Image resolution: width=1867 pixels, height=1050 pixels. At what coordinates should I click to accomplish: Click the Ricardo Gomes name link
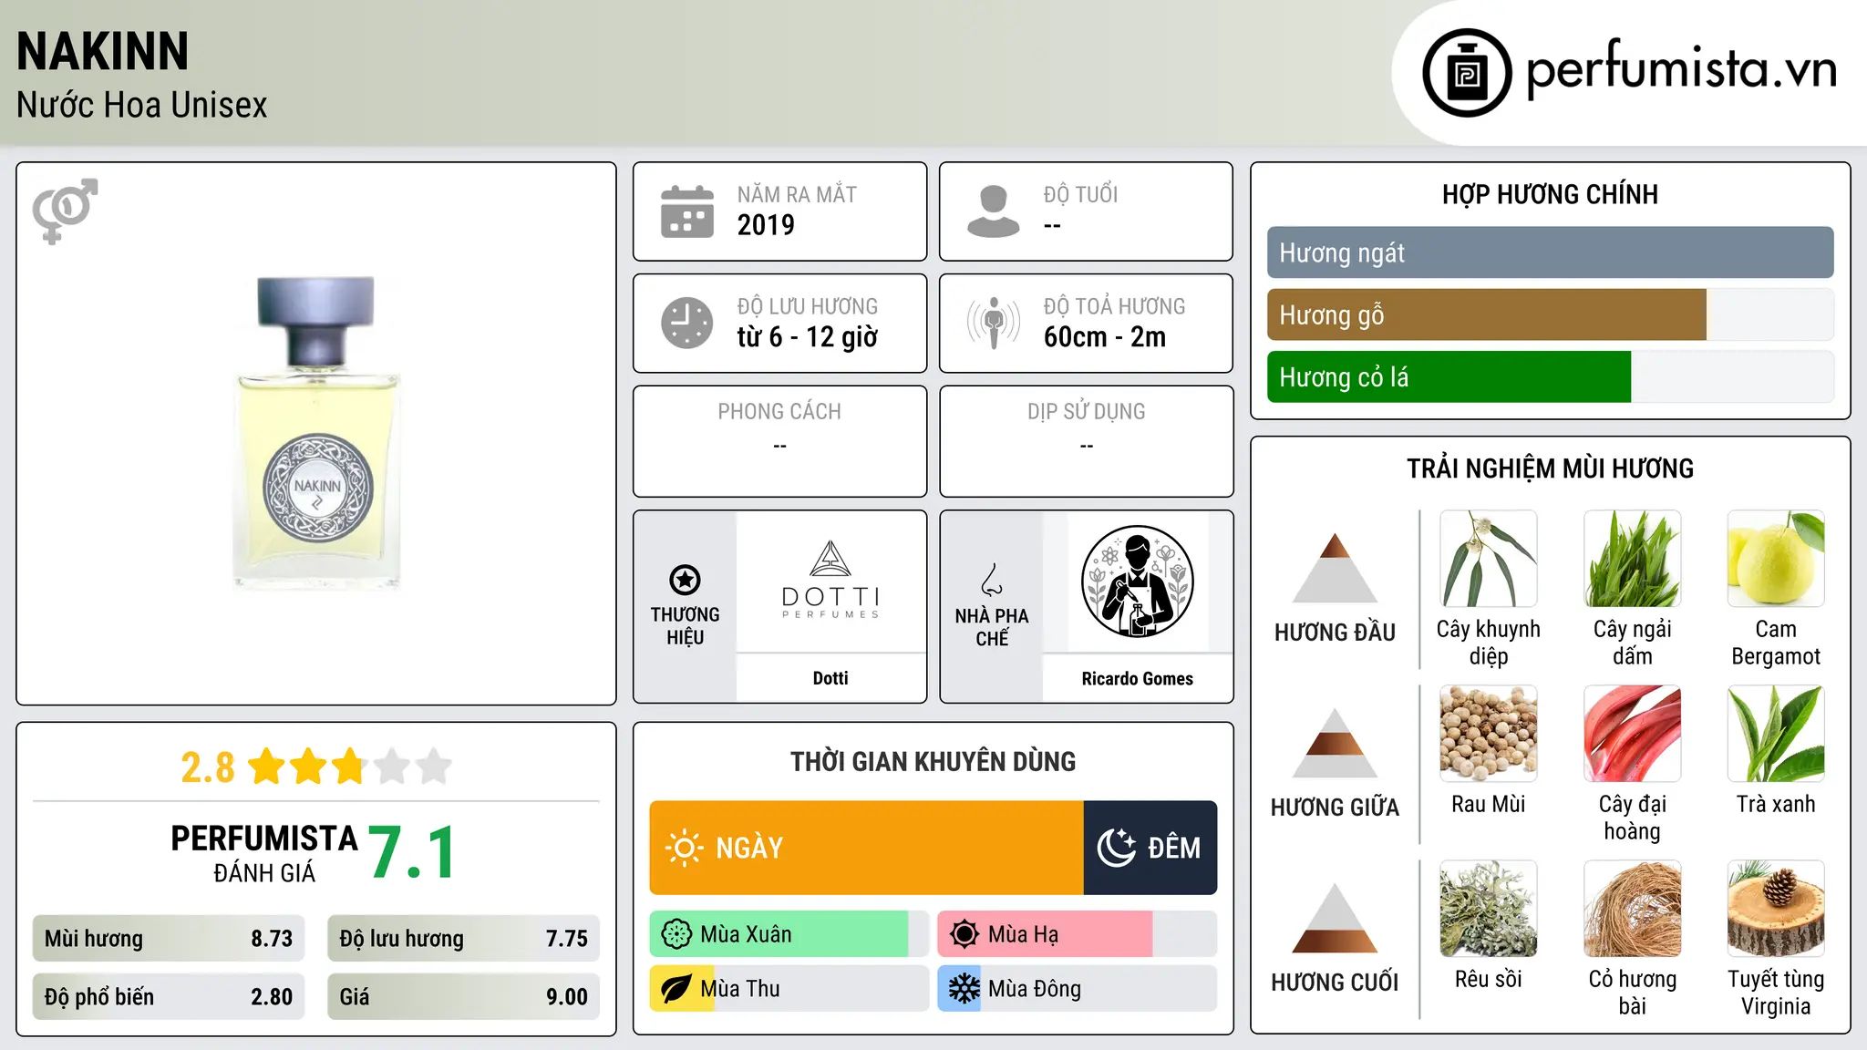1137,678
